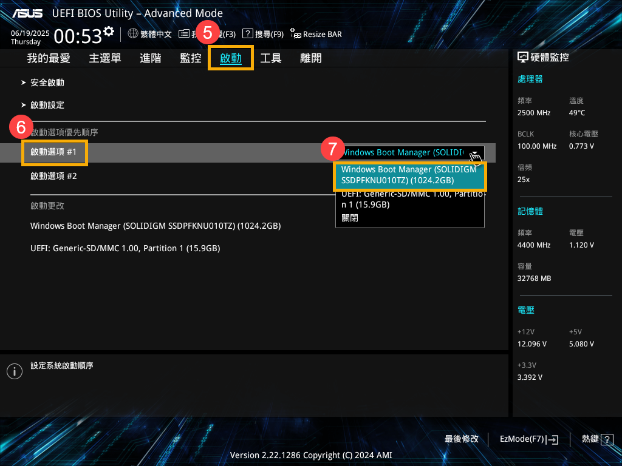The height and width of the screenshot is (466, 622).
Task: Click the EzMode exit arrow icon
Action: [552, 439]
